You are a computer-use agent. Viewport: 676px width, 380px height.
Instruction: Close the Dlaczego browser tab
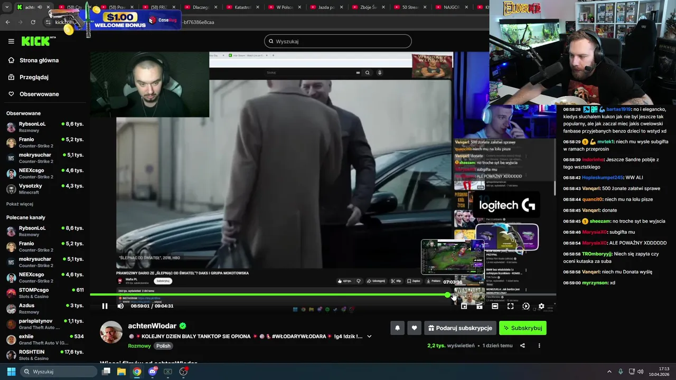click(x=215, y=7)
